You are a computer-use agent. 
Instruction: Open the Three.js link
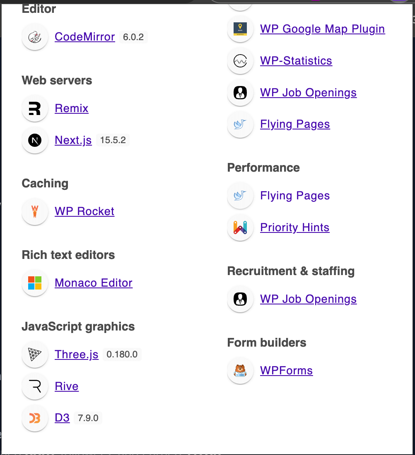(77, 354)
